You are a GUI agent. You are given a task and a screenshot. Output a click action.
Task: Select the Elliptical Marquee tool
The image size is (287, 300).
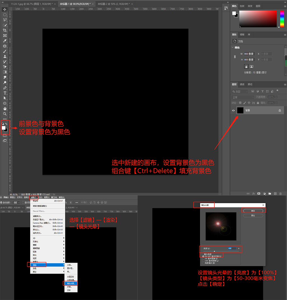(x=5, y=15)
